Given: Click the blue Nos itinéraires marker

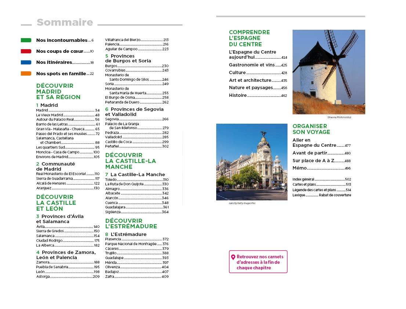Looking at the screenshot, I should pos(26,63).
